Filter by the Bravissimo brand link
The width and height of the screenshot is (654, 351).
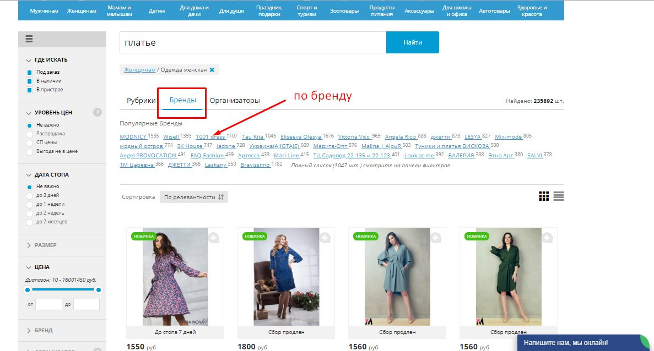tap(255, 165)
